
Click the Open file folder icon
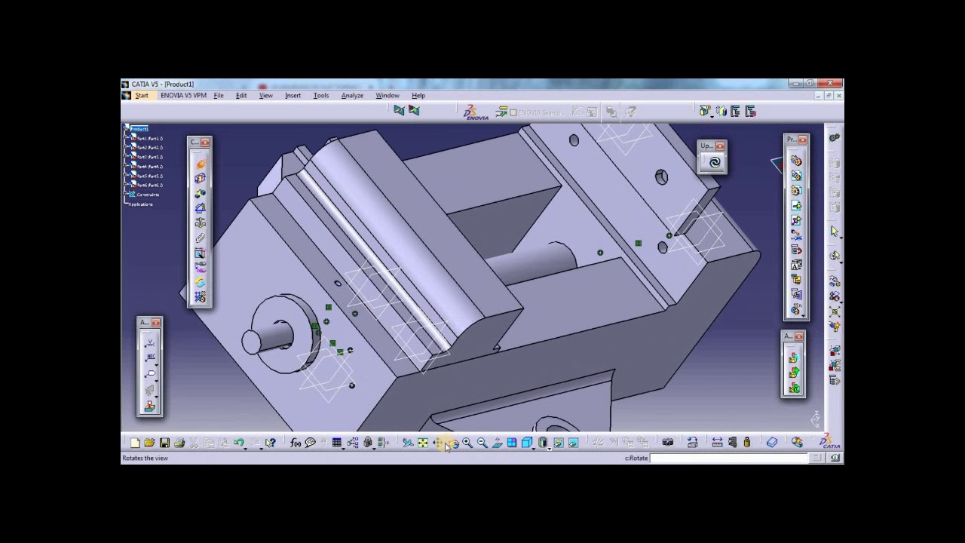[x=149, y=443]
